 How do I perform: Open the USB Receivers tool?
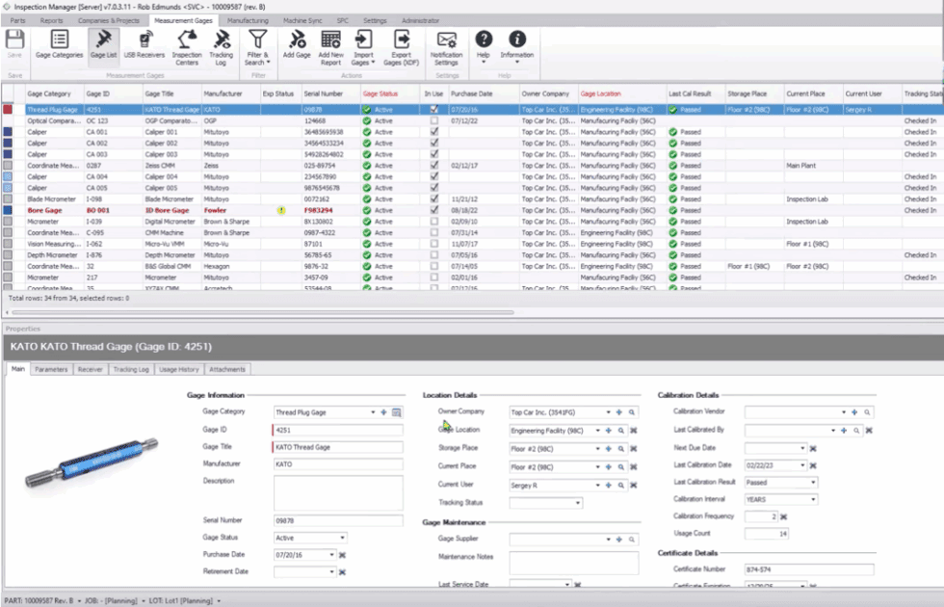(144, 45)
